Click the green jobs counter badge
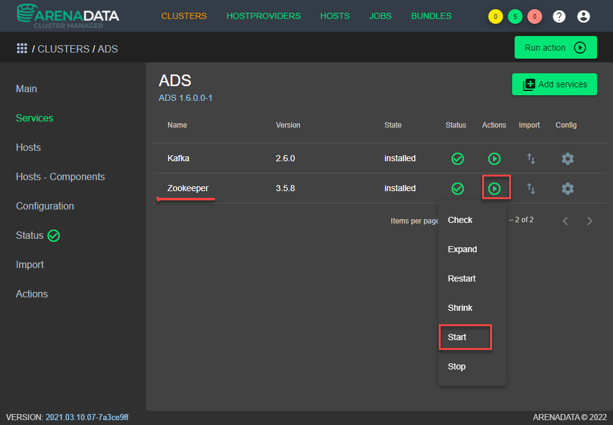 (x=515, y=16)
